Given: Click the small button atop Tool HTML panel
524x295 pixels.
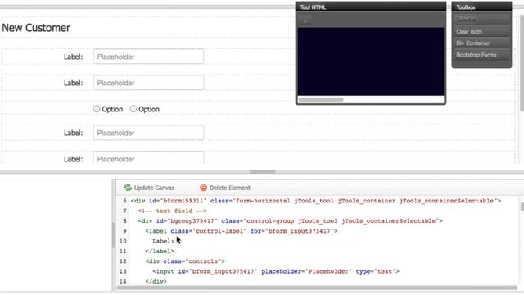Looking at the screenshot, I should tap(305, 20).
